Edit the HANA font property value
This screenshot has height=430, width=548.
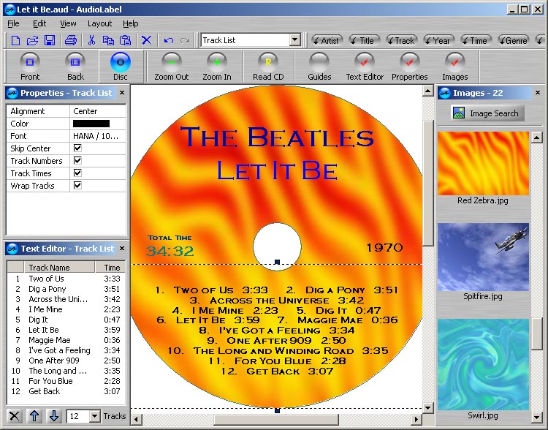[x=97, y=136]
